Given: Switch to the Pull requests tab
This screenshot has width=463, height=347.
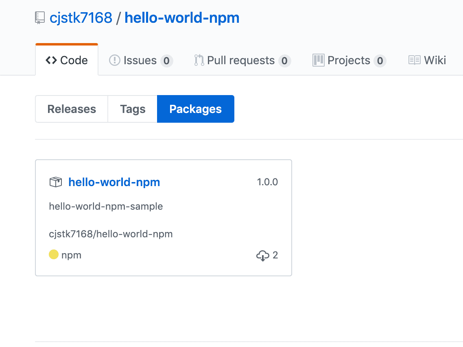Looking at the screenshot, I should 241,61.
